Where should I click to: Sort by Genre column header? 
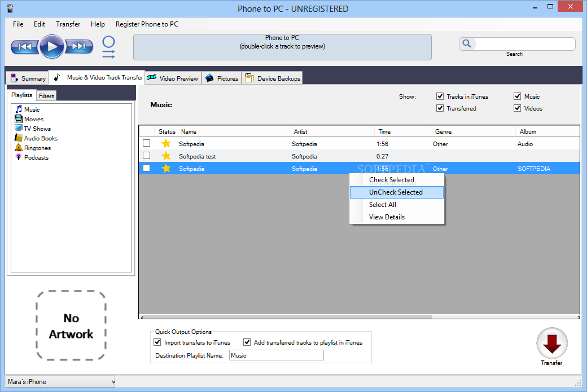[x=474, y=131]
